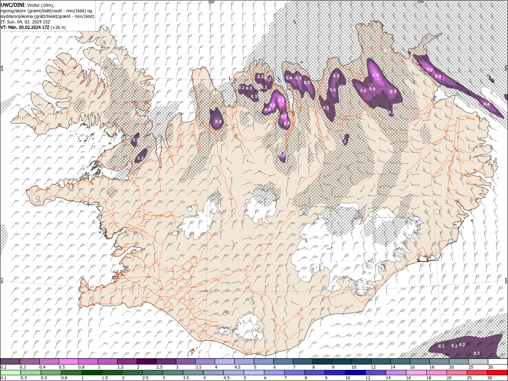The image size is (508, 381).
Task: Click the '15W' longitude label at the top edge
Action: click(x=420, y=2)
